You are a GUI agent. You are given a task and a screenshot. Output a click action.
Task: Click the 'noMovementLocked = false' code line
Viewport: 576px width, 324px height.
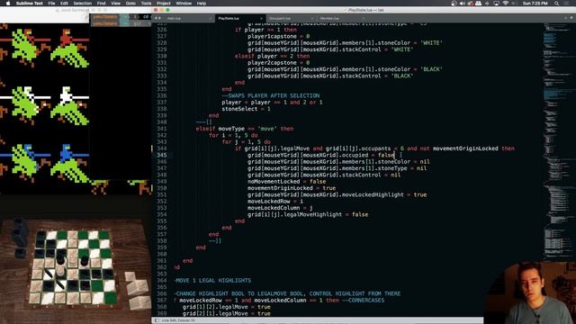pos(286,182)
